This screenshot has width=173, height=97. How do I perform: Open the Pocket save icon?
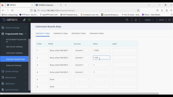click(157, 10)
